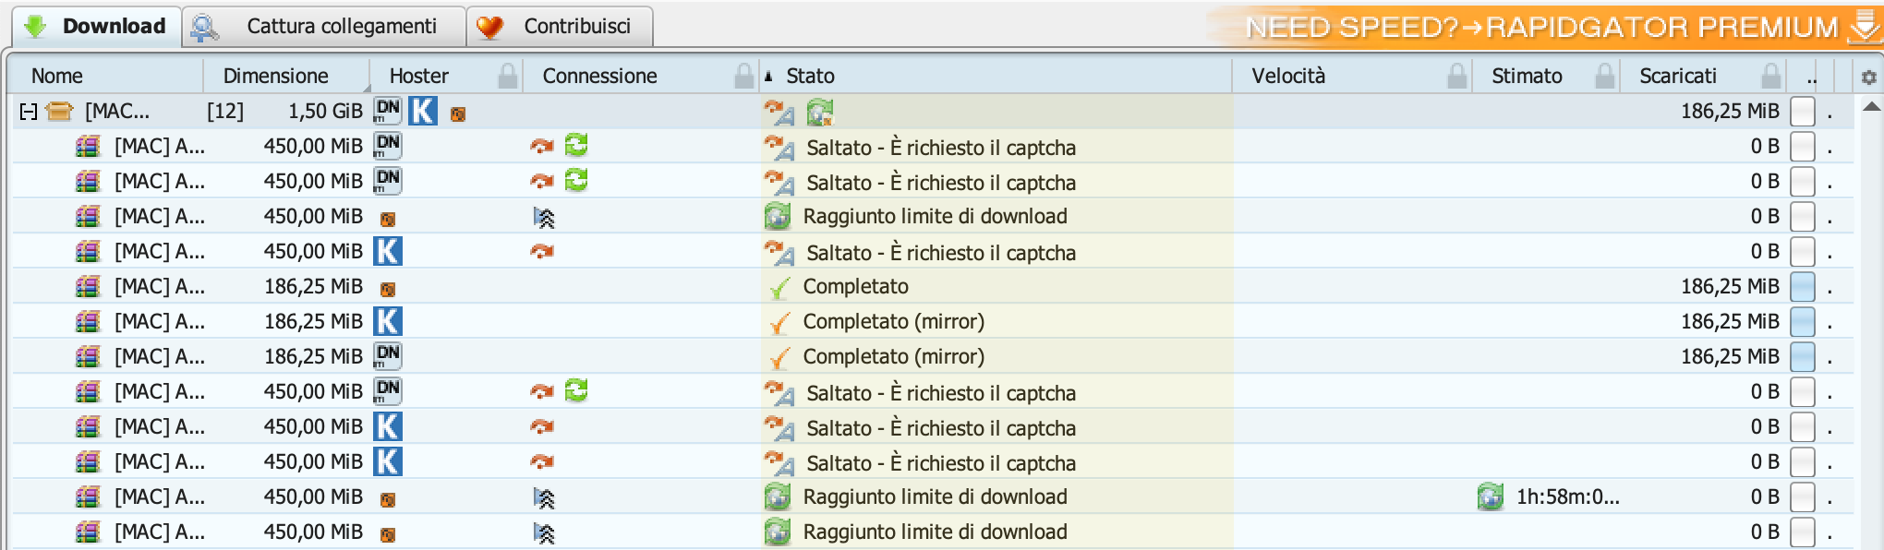Click the Rapidgator Premium banner
The width and height of the screenshot is (1884, 550).
click(x=1546, y=27)
